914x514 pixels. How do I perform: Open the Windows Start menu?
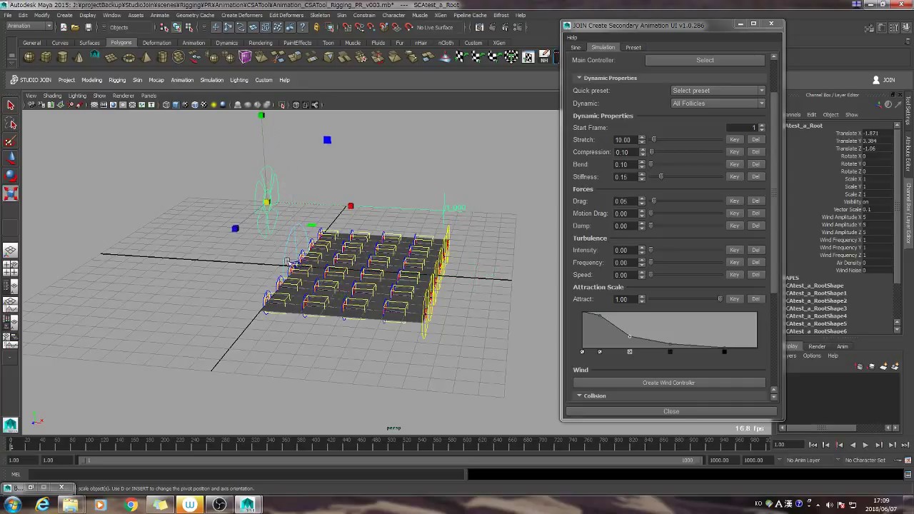12,505
